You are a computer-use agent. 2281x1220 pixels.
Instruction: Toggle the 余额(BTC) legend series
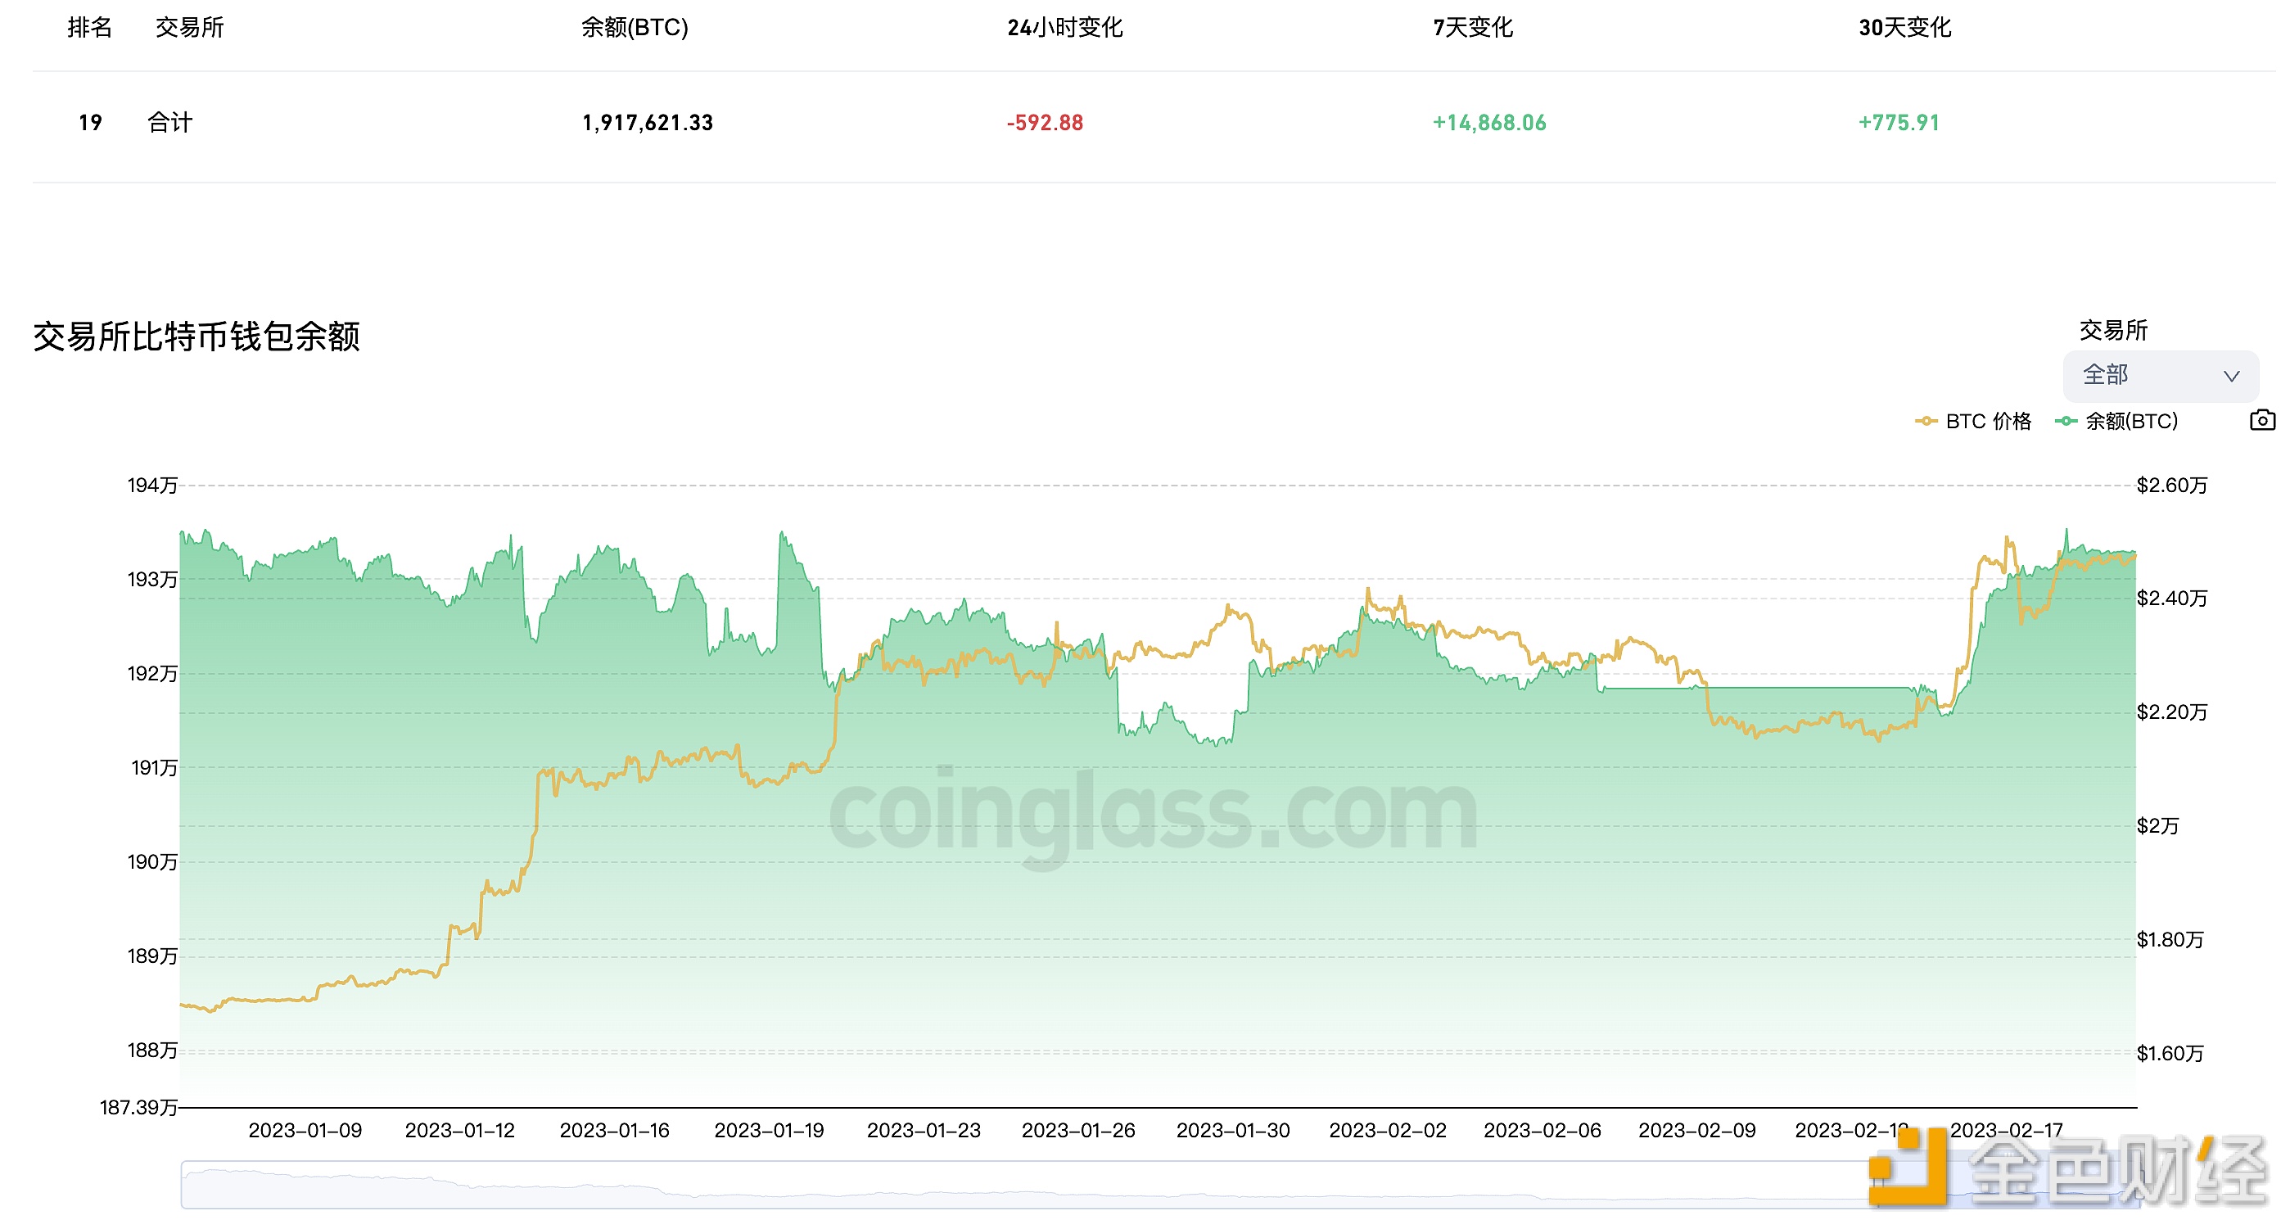pos(2116,422)
